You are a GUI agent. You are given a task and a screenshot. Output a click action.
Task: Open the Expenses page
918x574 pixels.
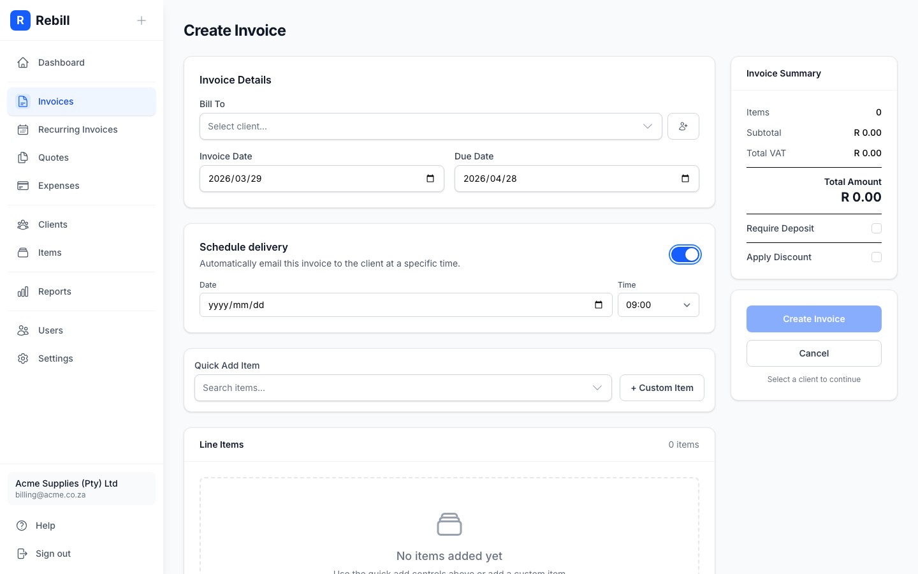tap(59, 186)
